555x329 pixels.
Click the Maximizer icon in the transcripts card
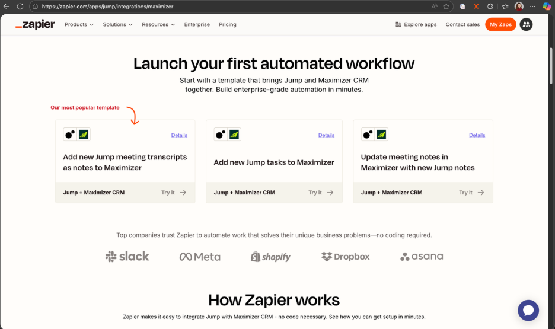pos(84,135)
